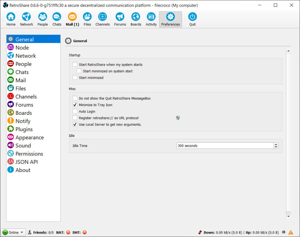This screenshot has height=237, width=300.
Task: Click the Down/Up transfer rate arrows icon
Action: click(x=200, y=232)
